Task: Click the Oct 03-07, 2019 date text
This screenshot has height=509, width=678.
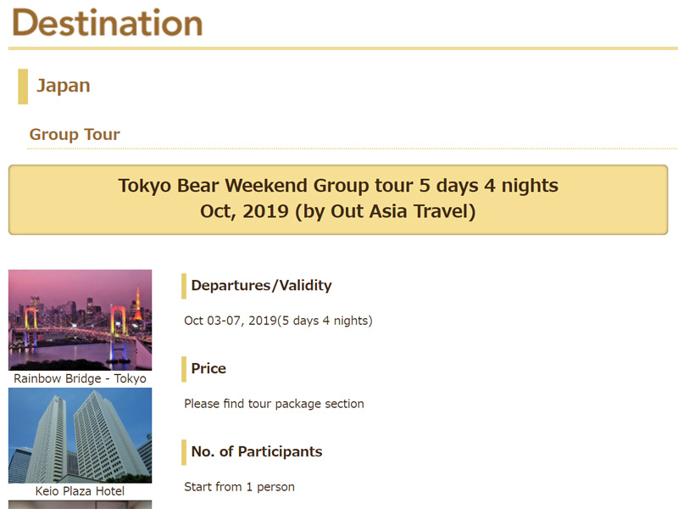Action: [278, 321]
